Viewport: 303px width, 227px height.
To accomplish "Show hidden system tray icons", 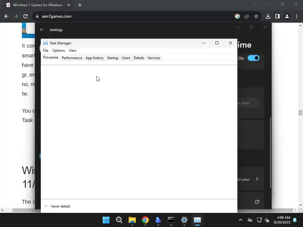I will [241, 220].
